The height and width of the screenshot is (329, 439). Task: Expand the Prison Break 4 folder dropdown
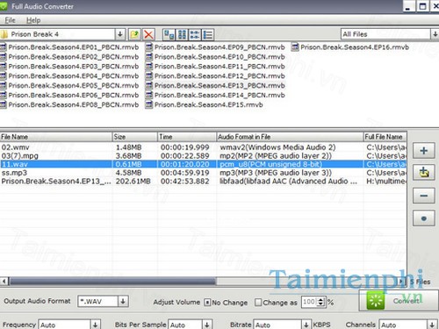click(x=120, y=34)
